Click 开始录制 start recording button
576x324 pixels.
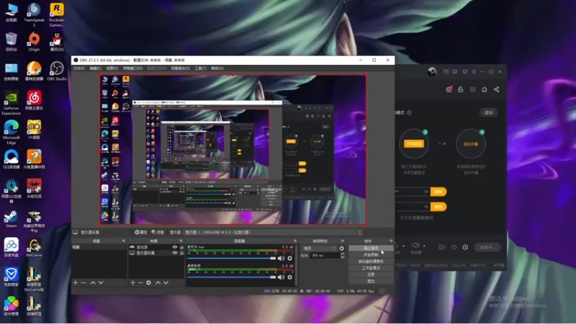point(371,255)
